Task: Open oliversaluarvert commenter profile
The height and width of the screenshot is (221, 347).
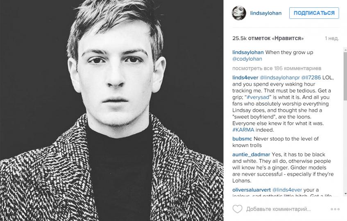Action: pos(252,190)
